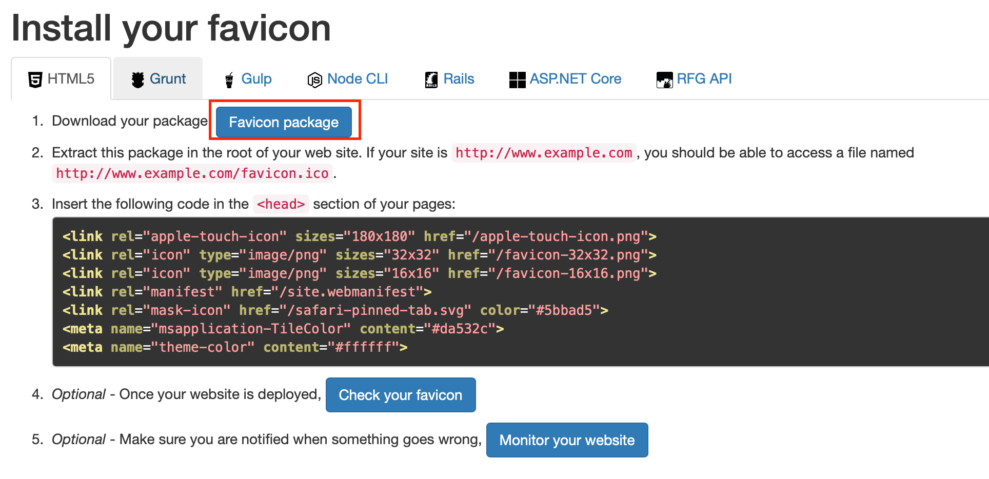Click the Rails logo icon
989x479 pixels.
(431, 79)
